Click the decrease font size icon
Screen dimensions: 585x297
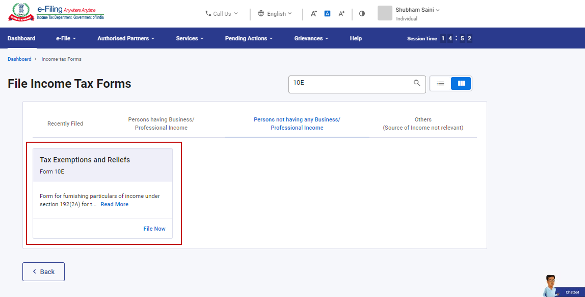(x=313, y=14)
